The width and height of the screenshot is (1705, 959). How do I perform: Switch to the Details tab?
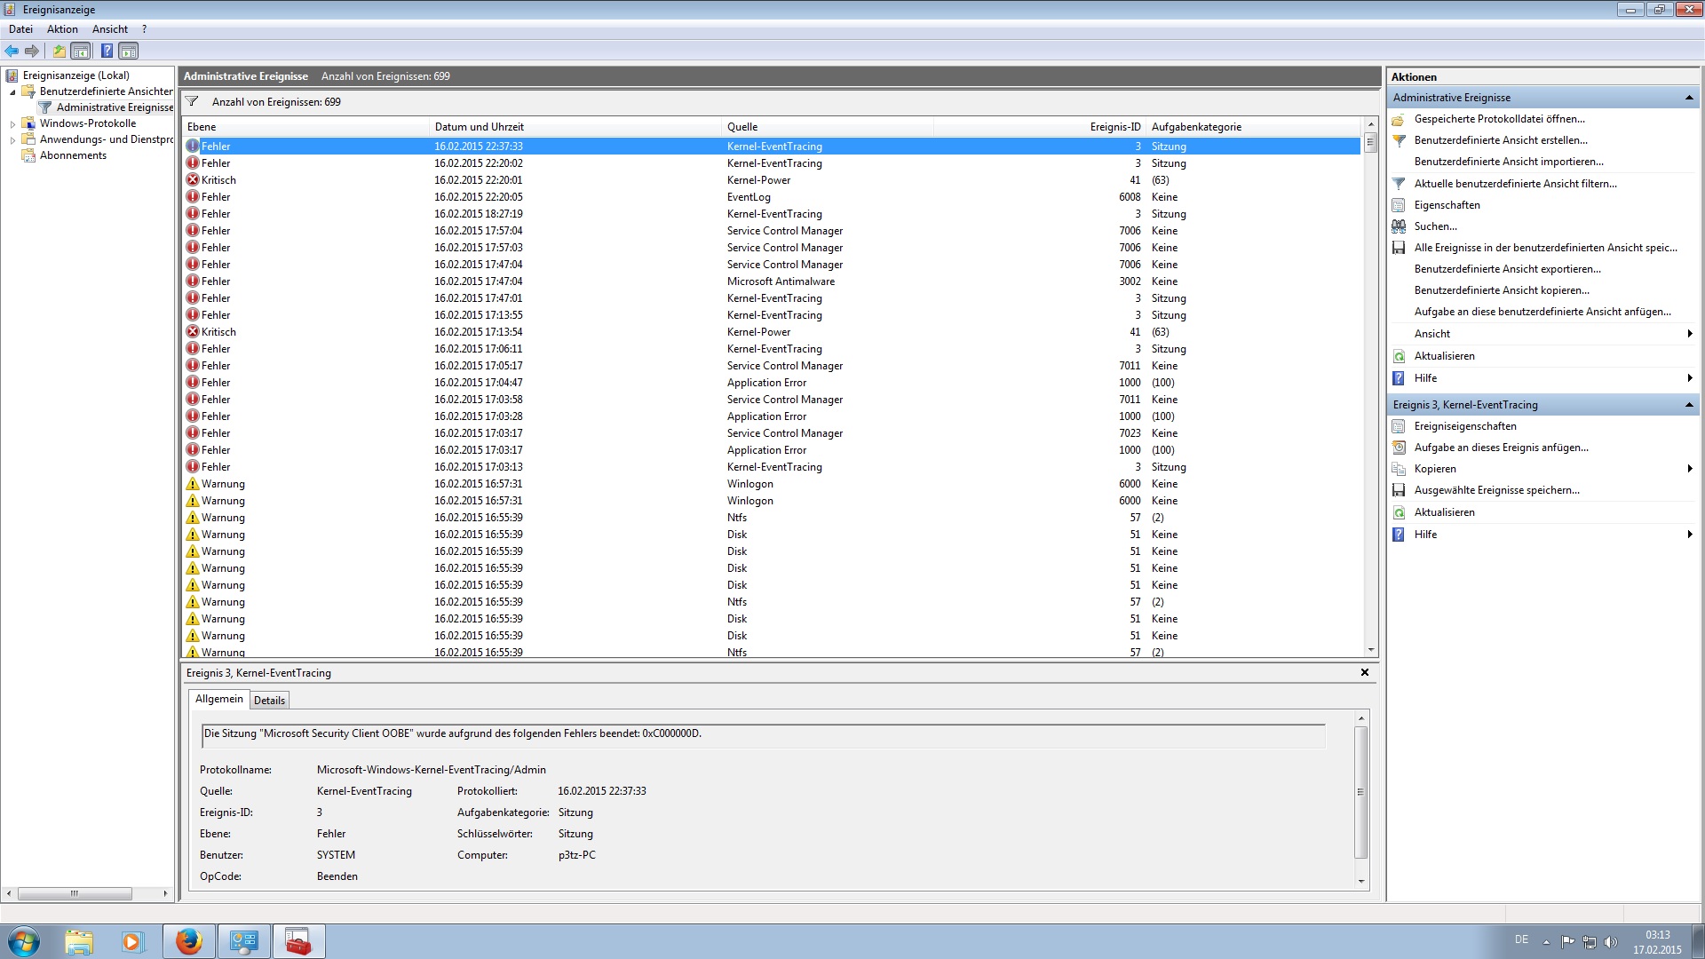click(269, 701)
